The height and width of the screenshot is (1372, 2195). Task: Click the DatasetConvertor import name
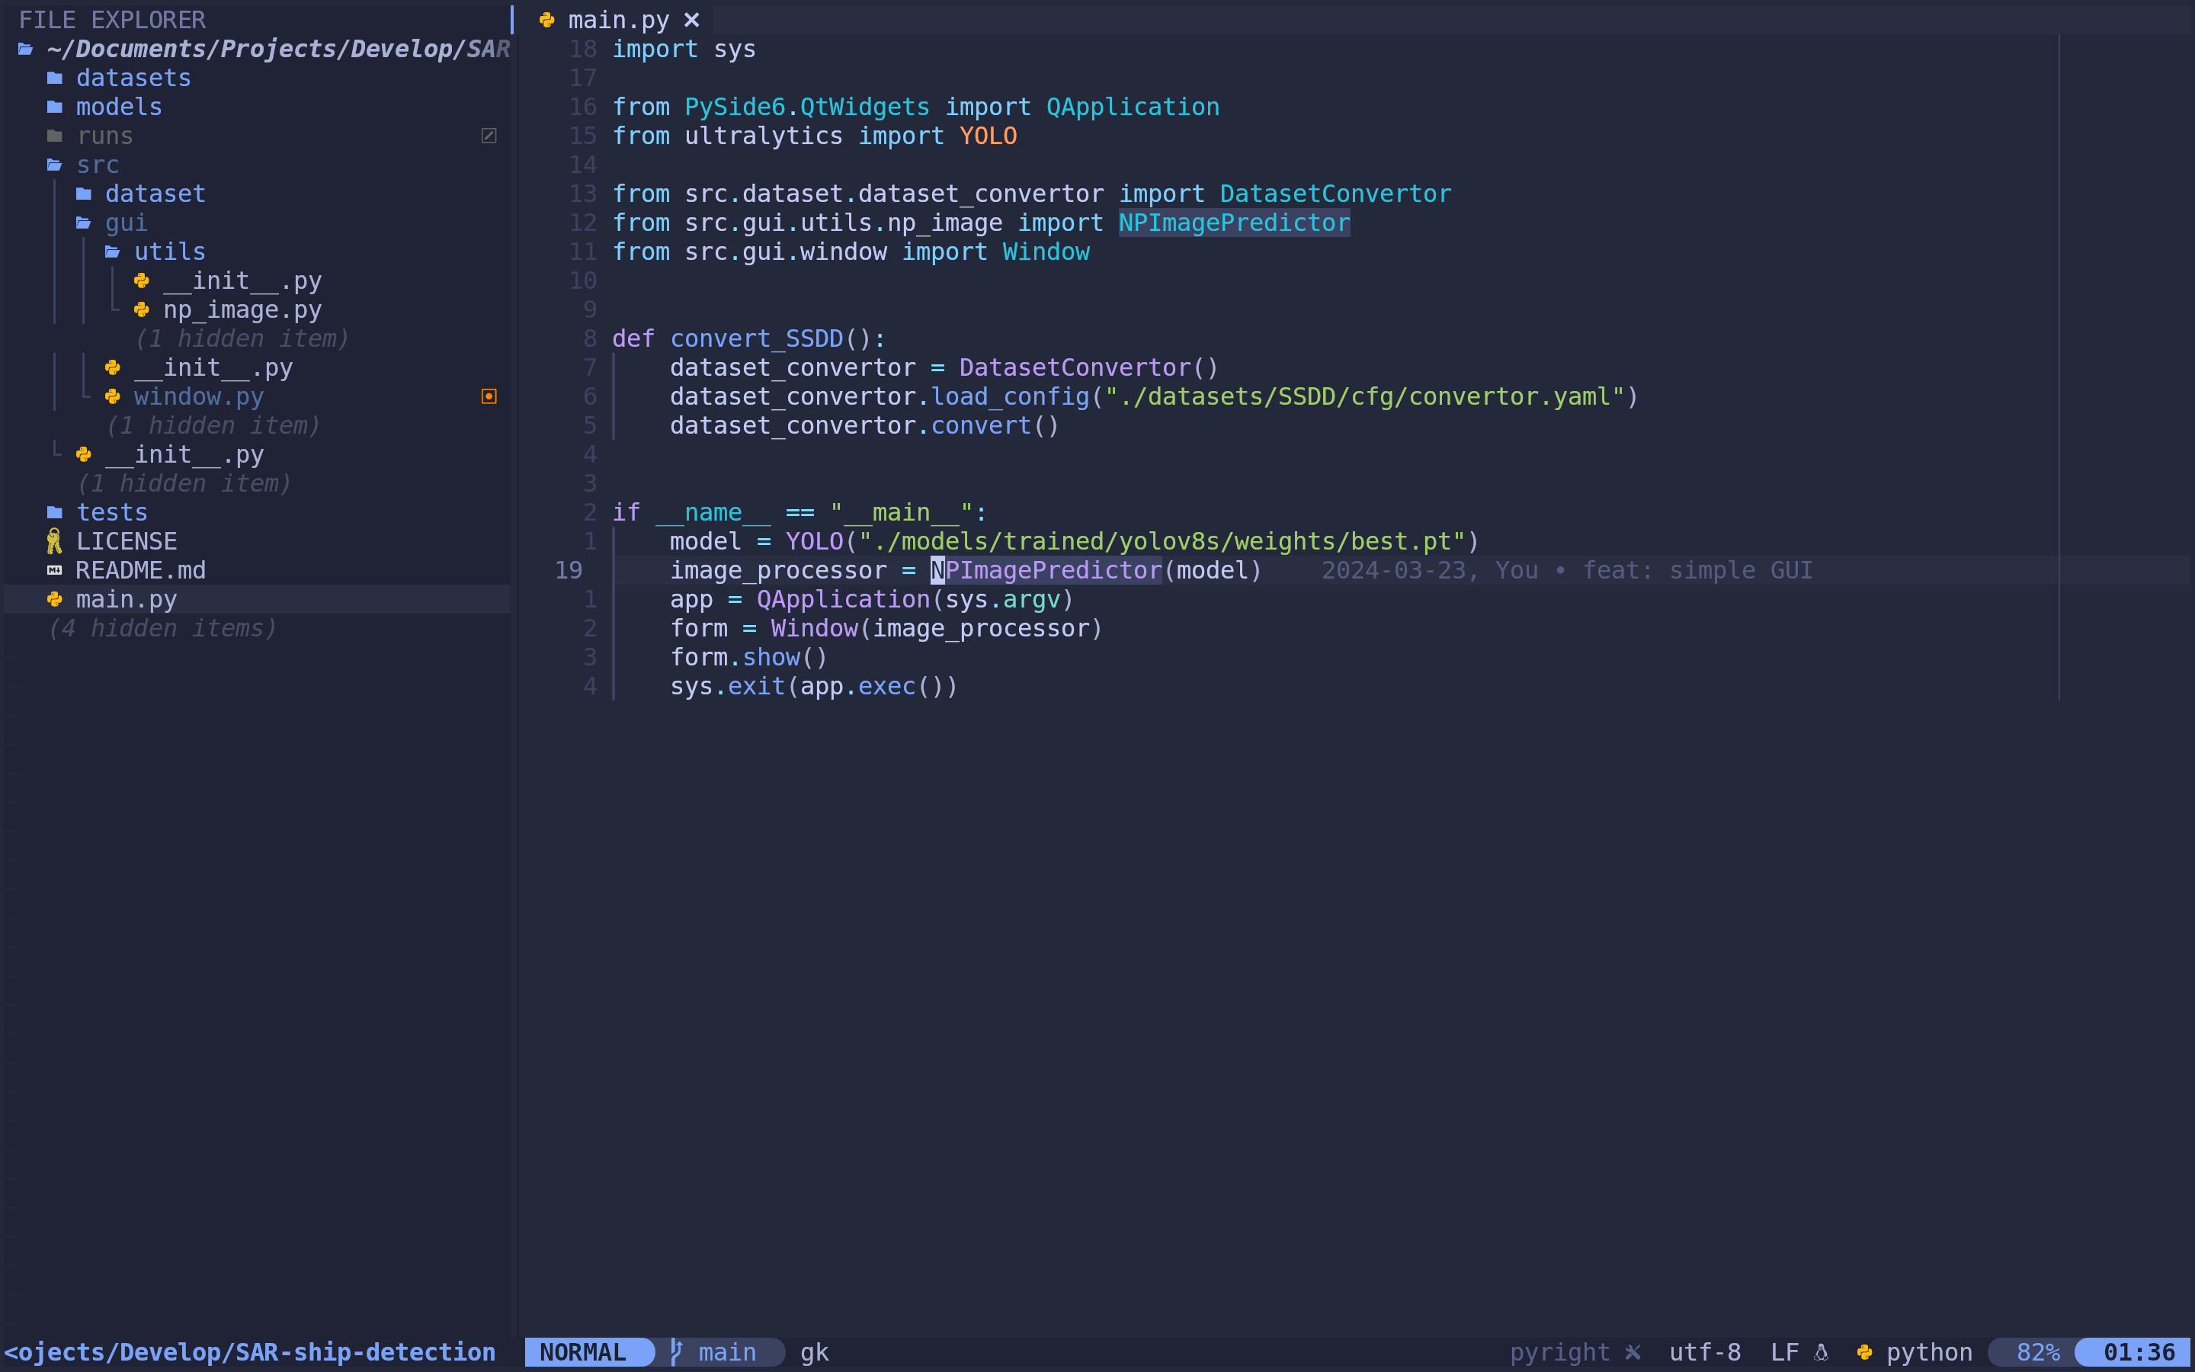coord(1336,194)
